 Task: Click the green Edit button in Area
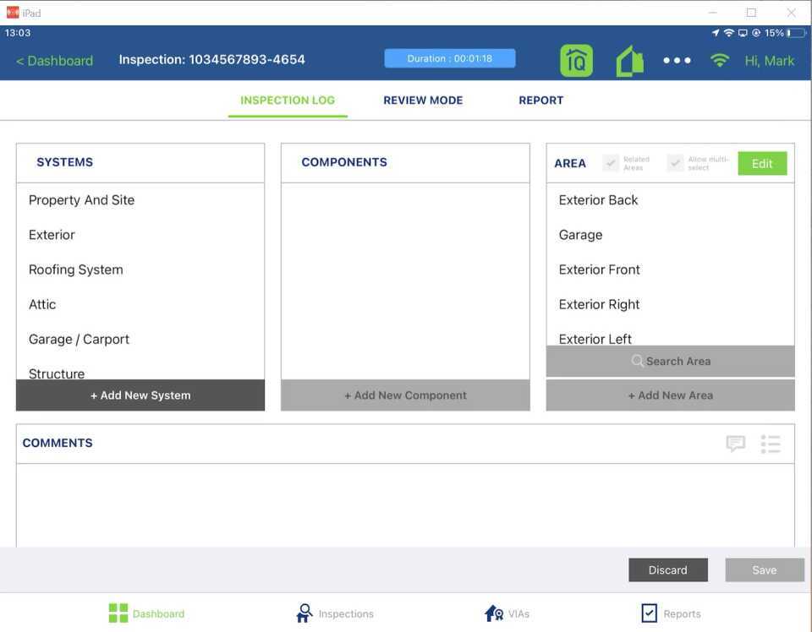coord(762,163)
